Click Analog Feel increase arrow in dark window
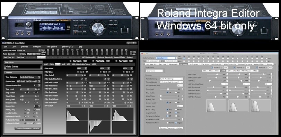 [36, 99]
